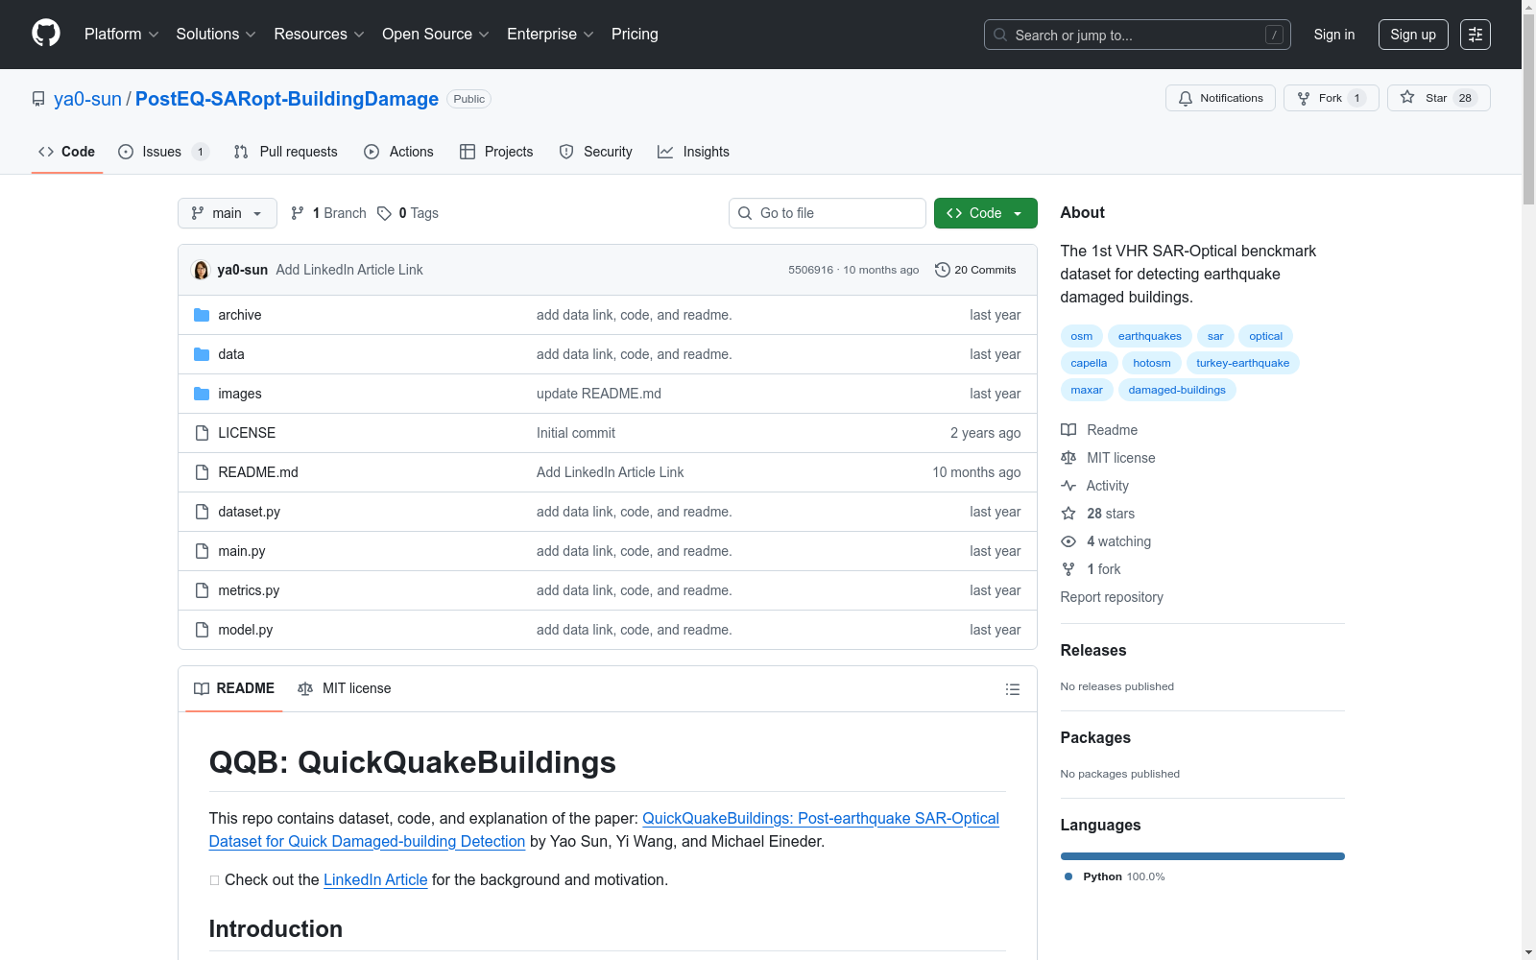The height and width of the screenshot is (960, 1536).
Task: Click the Notifications bell button
Action: [x=1220, y=98]
